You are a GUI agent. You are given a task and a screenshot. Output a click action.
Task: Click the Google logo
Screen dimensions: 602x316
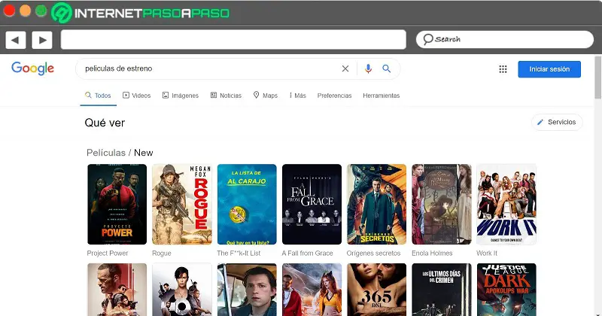tap(32, 68)
